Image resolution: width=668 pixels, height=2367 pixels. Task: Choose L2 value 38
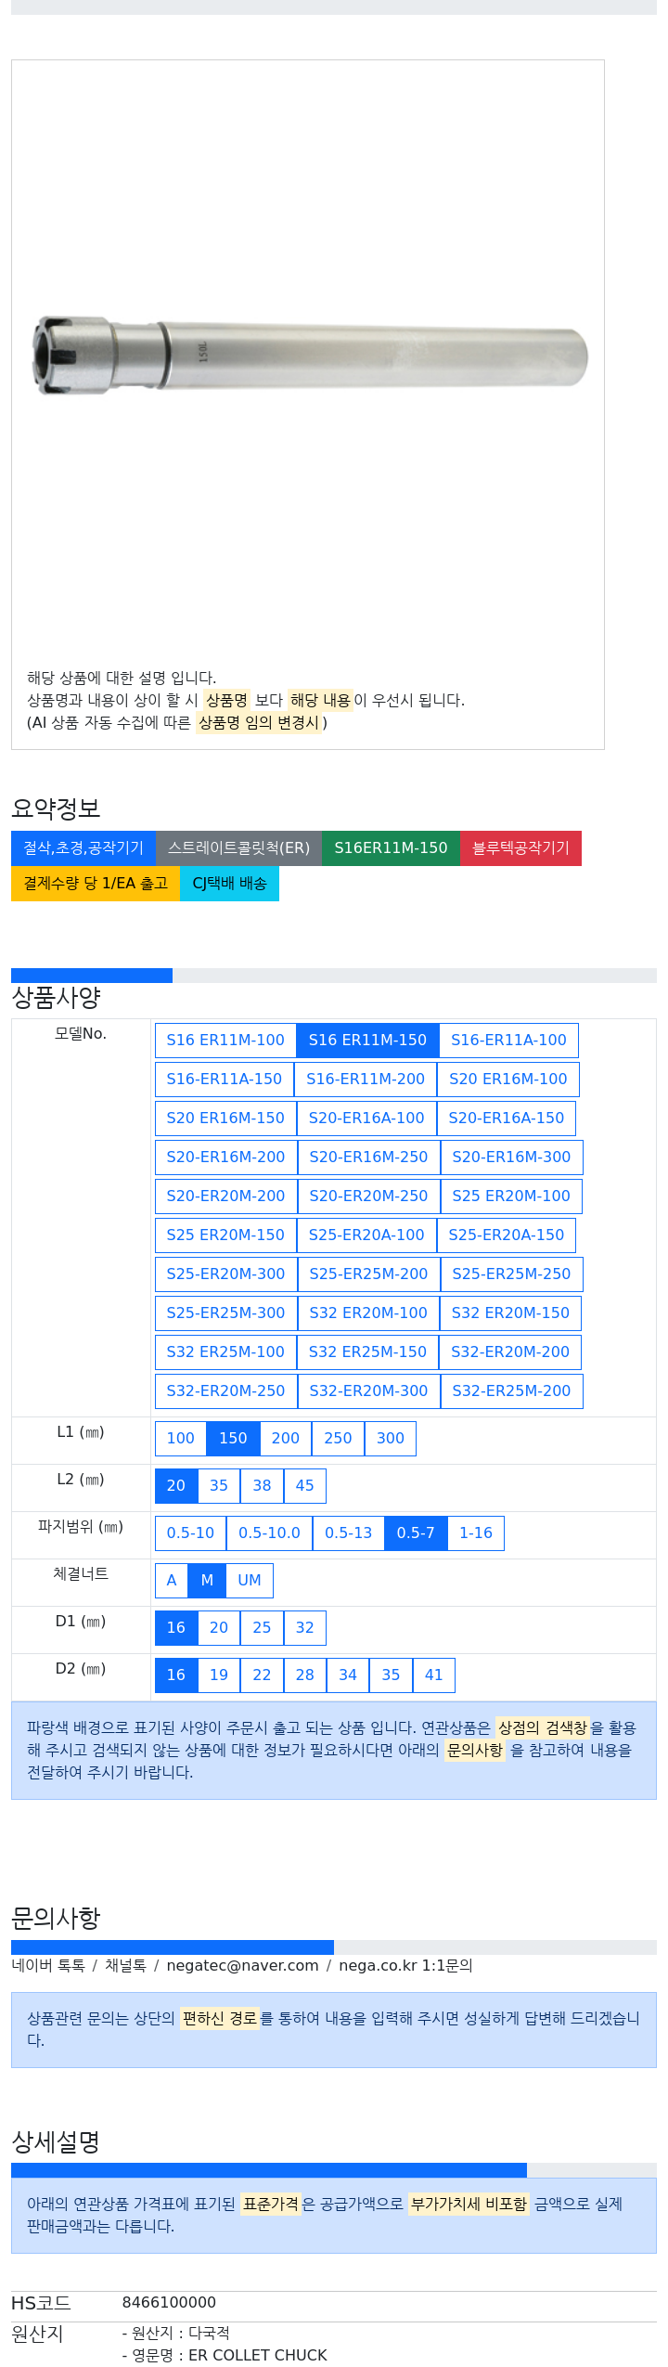click(x=263, y=1486)
